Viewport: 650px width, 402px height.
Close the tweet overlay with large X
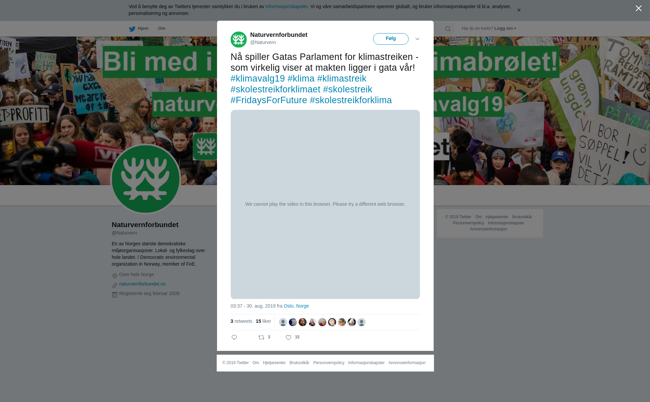(x=638, y=8)
